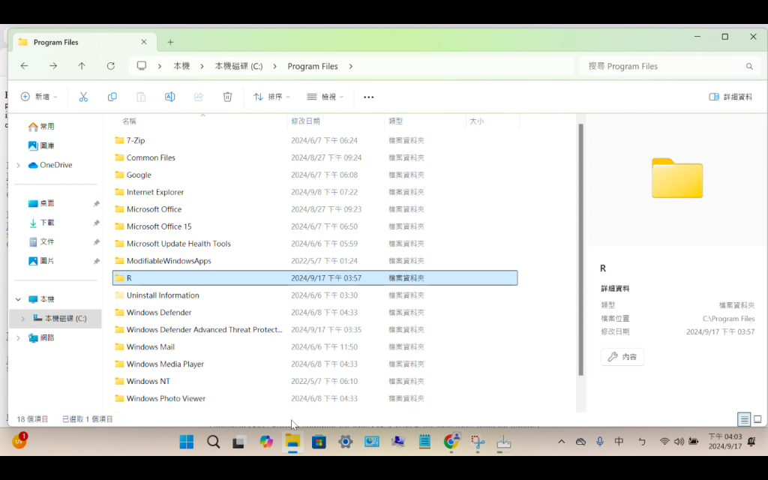
Task: Open Downloads quick access item
Action: (x=41, y=222)
